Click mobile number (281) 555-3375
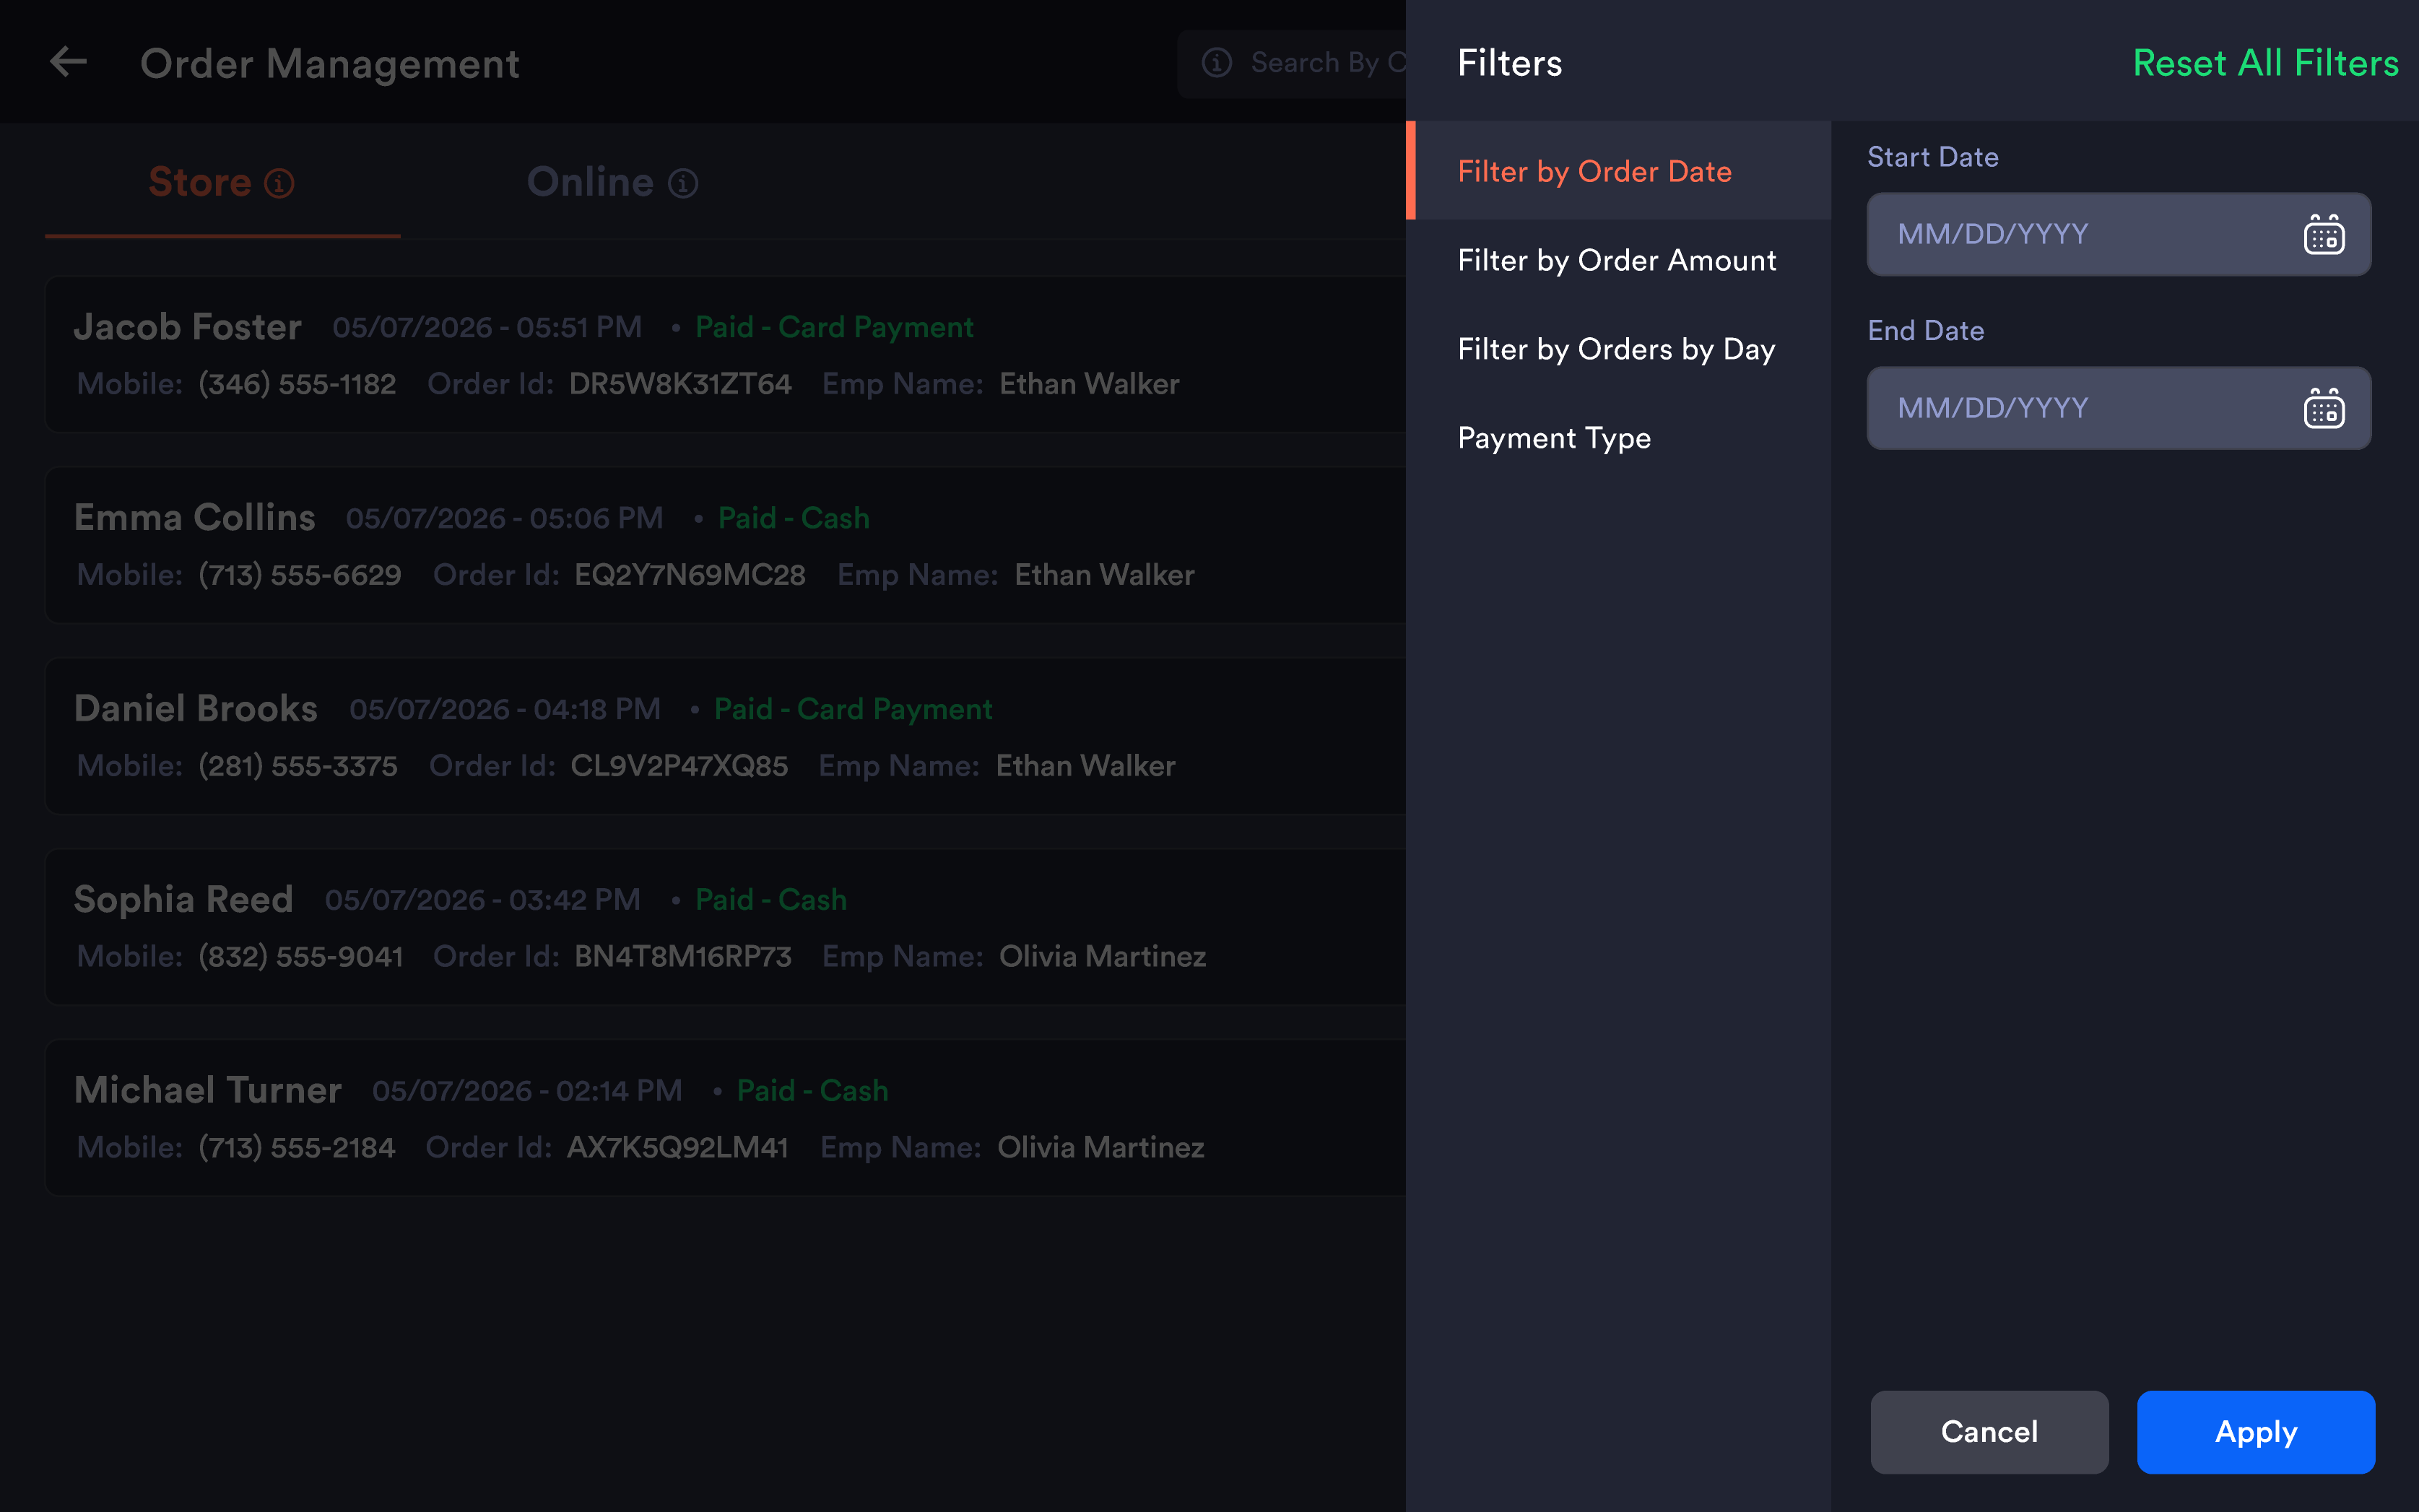This screenshot has height=1512, width=2419. [298, 766]
